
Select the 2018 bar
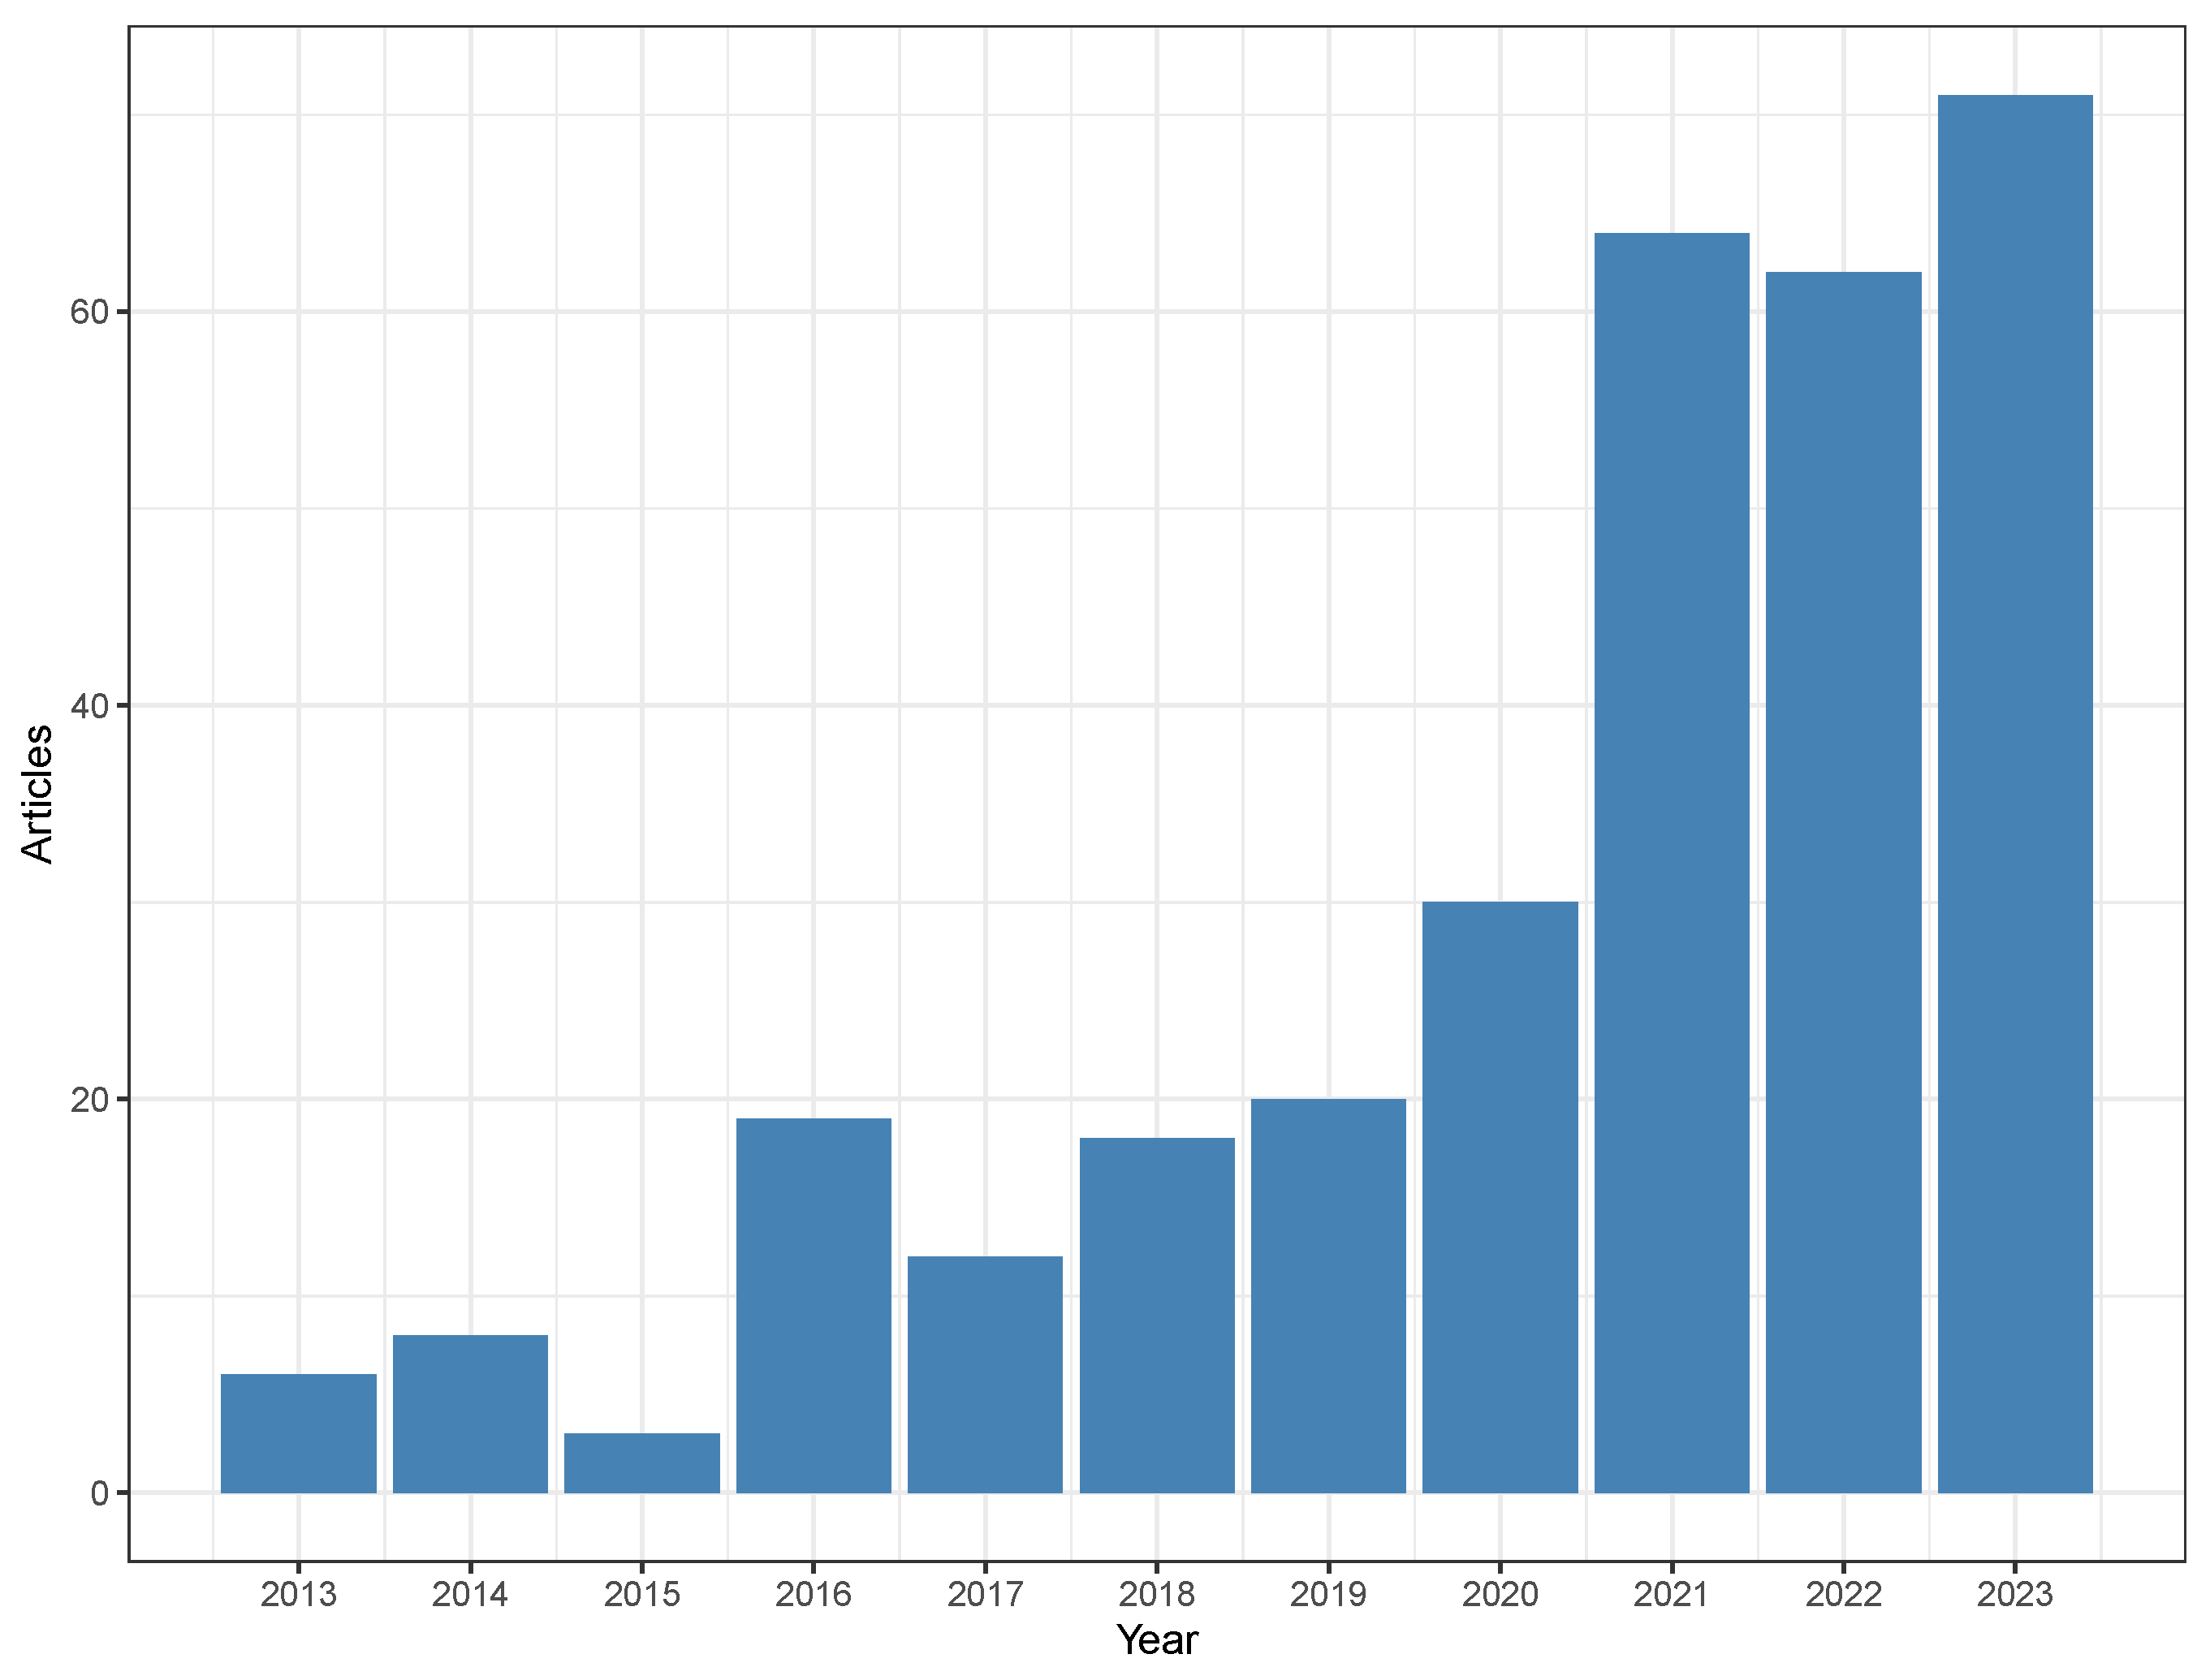[1156, 1316]
